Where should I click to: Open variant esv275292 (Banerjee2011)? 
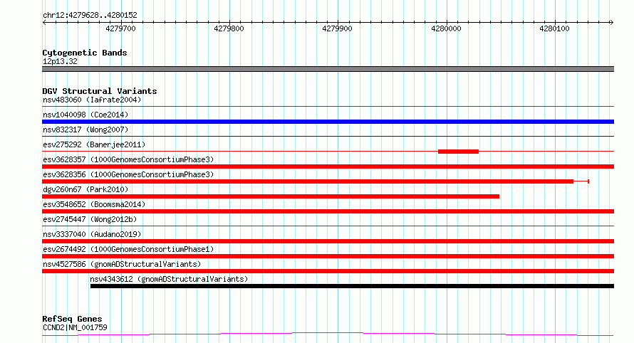94,144
